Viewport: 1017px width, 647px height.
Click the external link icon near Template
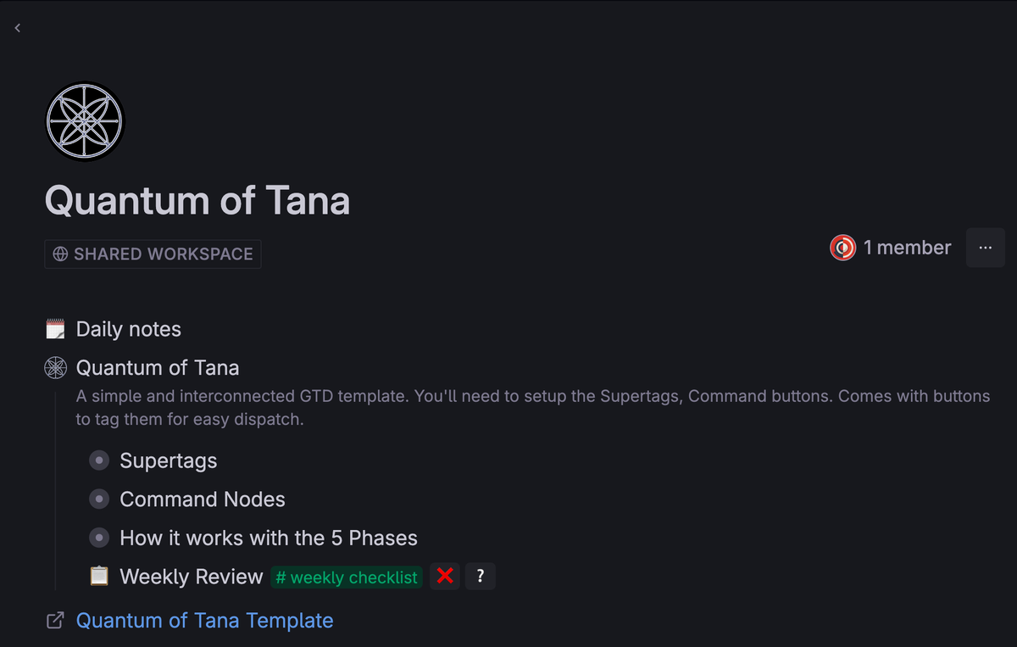click(x=55, y=621)
